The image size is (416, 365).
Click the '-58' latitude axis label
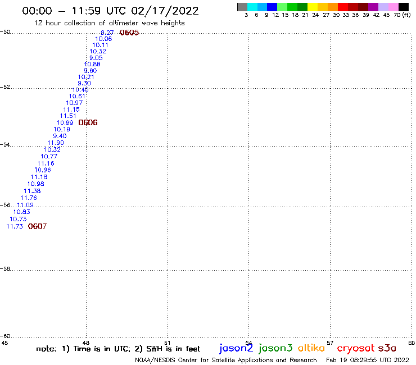[5, 269]
